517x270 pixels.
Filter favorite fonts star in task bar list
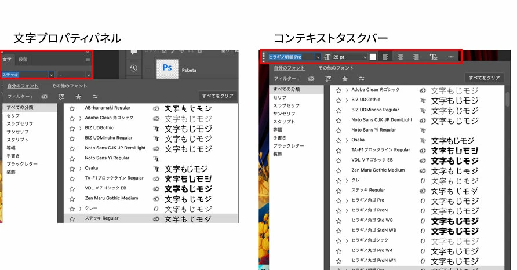(344, 78)
